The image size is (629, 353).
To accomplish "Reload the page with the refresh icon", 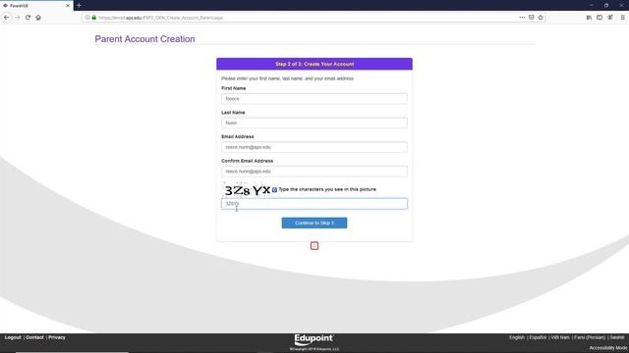I will pyautogui.click(x=28, y=18).
